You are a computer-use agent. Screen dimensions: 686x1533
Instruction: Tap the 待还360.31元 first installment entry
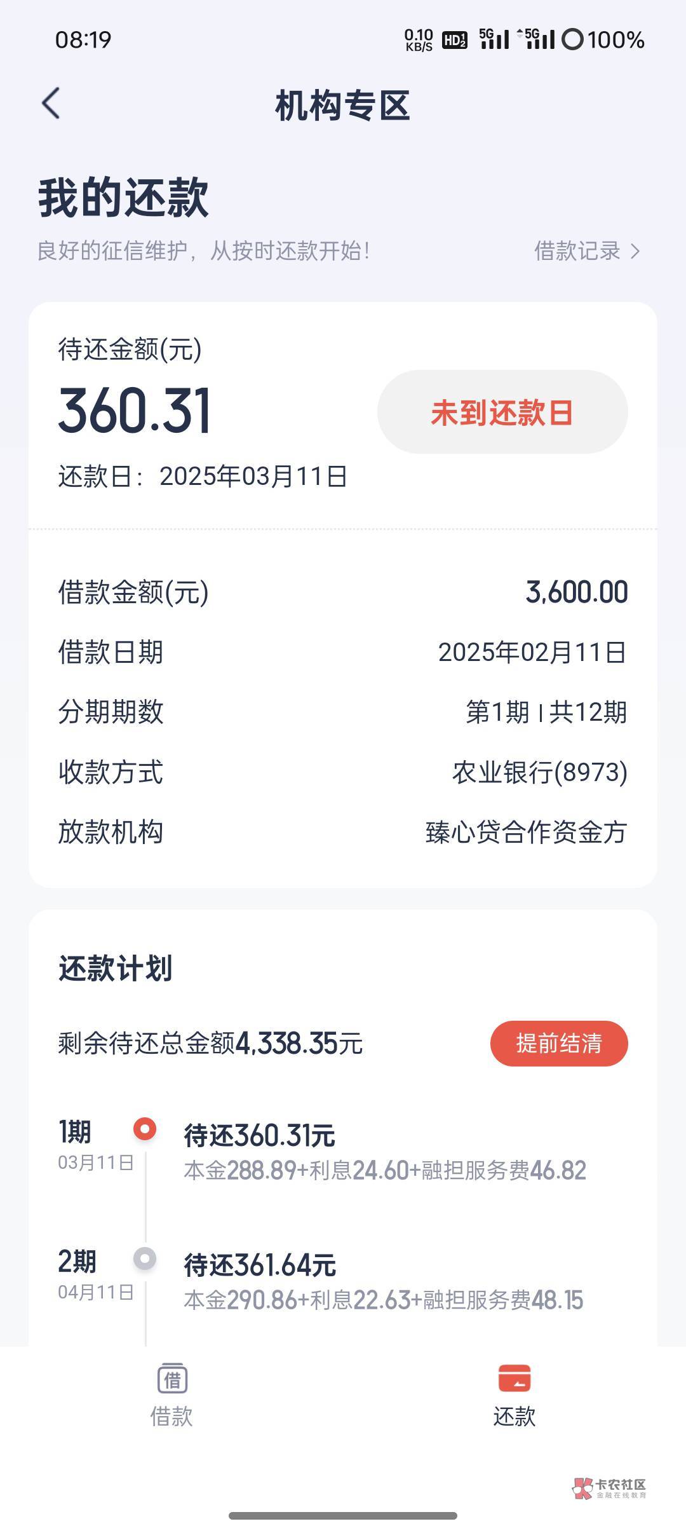(x=260, y=1136)
